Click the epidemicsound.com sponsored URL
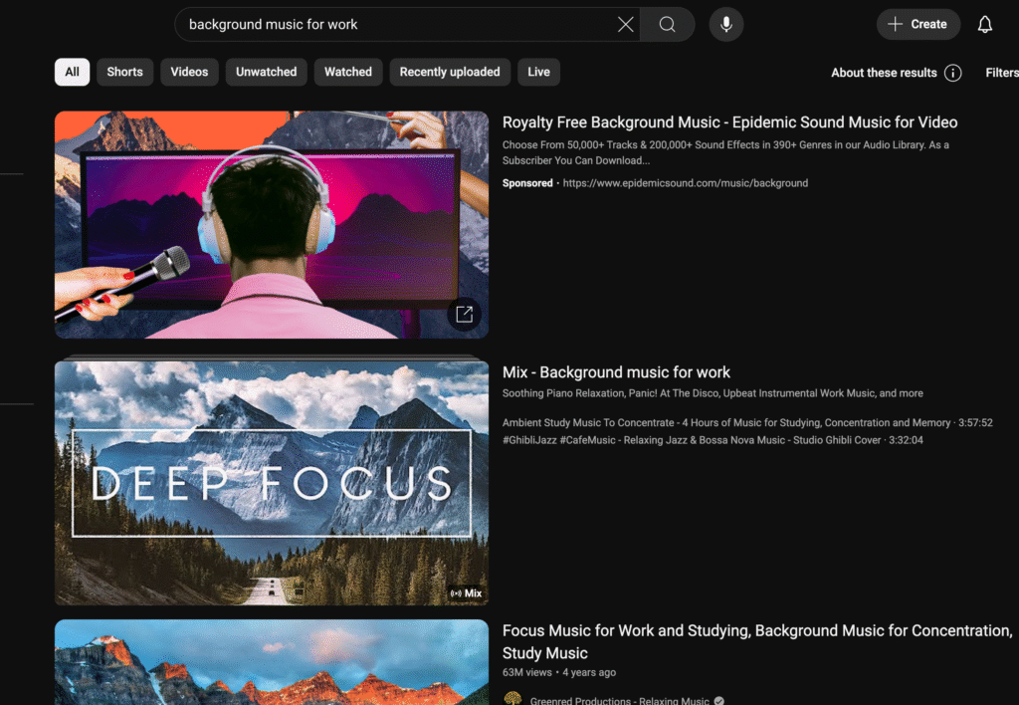Image resolution: width=1019 pixels, height=705 pixels. [686, 183]
